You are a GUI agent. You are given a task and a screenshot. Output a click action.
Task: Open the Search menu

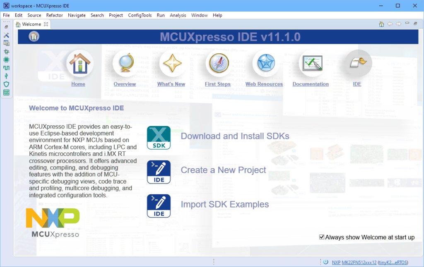pos(97,15)
